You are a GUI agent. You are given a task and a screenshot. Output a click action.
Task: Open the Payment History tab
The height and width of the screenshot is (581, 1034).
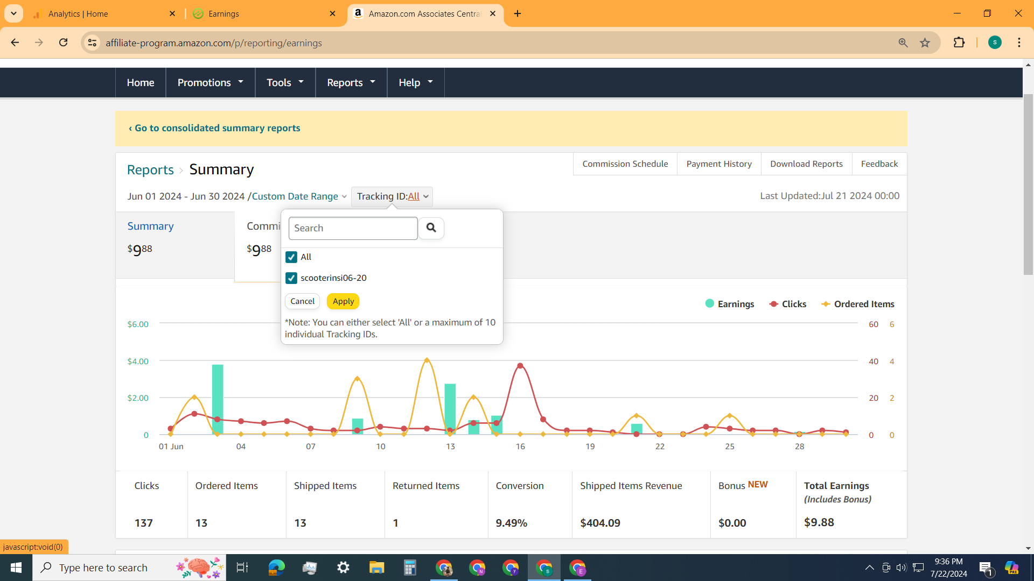719,164
